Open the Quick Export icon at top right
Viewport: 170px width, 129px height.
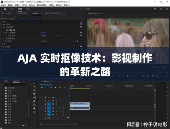coord(161,9)
